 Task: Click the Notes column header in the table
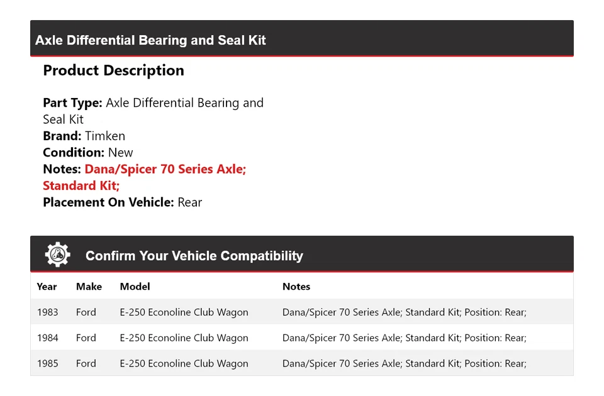coord(296,287)
